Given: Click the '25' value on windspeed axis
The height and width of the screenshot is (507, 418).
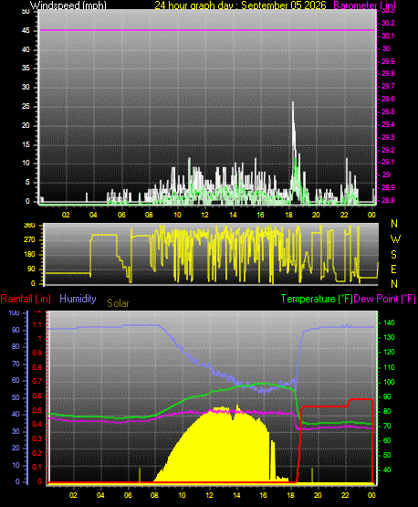Looking at the screenshot, I should pos(26,106).
